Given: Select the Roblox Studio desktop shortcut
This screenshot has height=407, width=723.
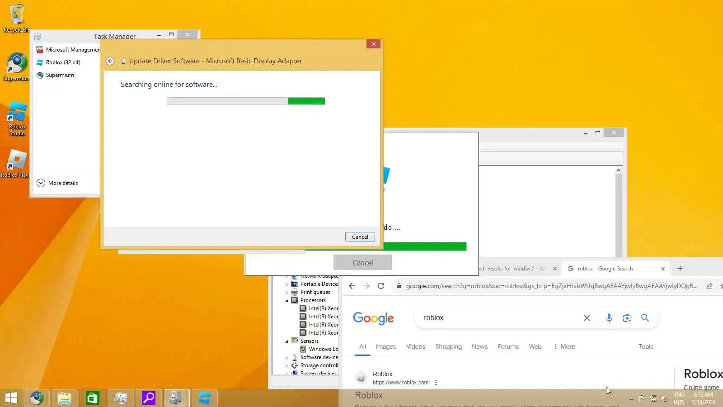Looking at the screenshot, I should pos(17,118).
